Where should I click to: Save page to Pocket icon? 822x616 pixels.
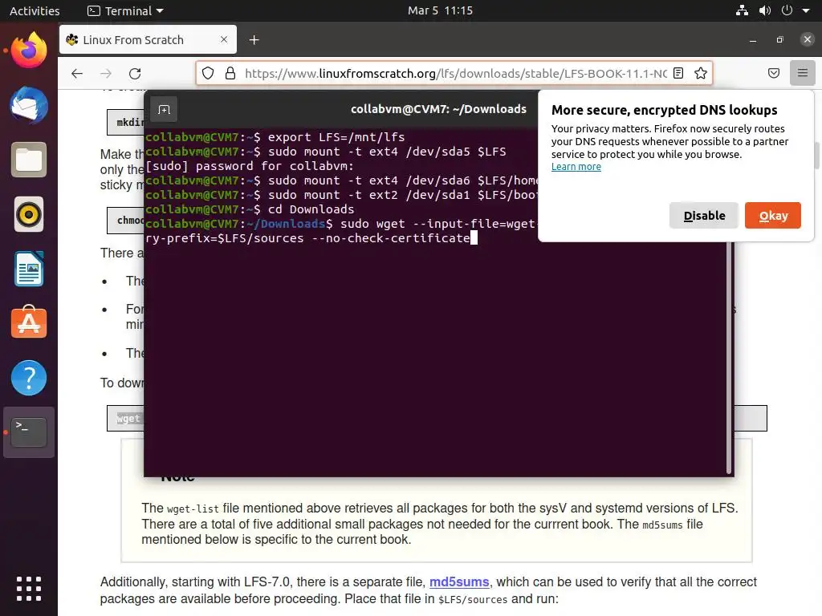point(774,73)
